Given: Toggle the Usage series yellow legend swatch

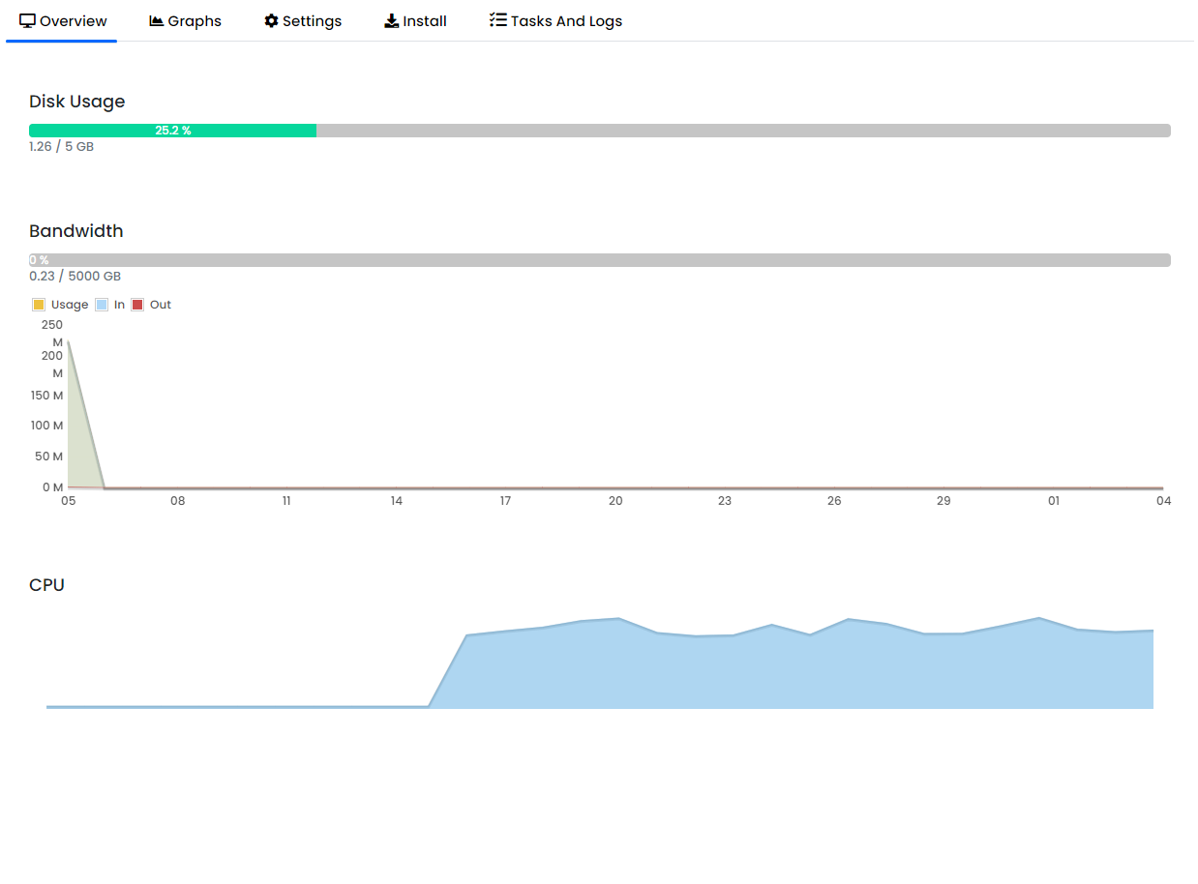Looking at the screenshot, I should [39, 305].
